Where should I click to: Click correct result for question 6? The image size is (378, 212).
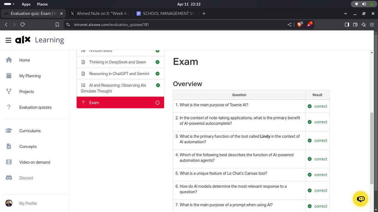point(318,190)
